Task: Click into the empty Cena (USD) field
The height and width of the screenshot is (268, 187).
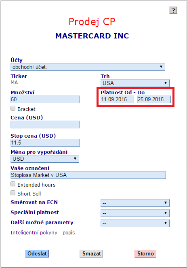Action: pos(45,124)
